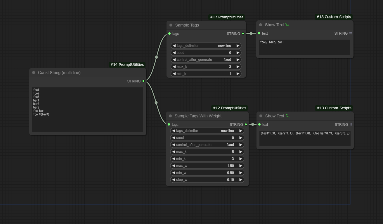Decrease max_k on the Sample Tags node
383x224 pixels.
click(x=174, y=67)
